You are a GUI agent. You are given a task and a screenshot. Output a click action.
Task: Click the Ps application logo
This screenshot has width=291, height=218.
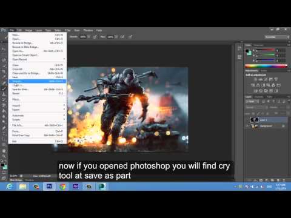pyautogui.click(x=4, y=30)
